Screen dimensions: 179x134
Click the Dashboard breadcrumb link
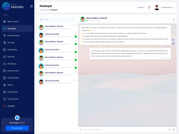[44, 10]
